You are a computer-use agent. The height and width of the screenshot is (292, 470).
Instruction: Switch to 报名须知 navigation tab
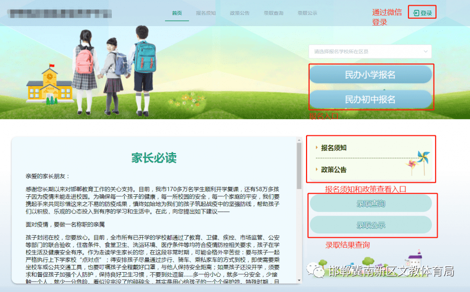pos(206,13)
